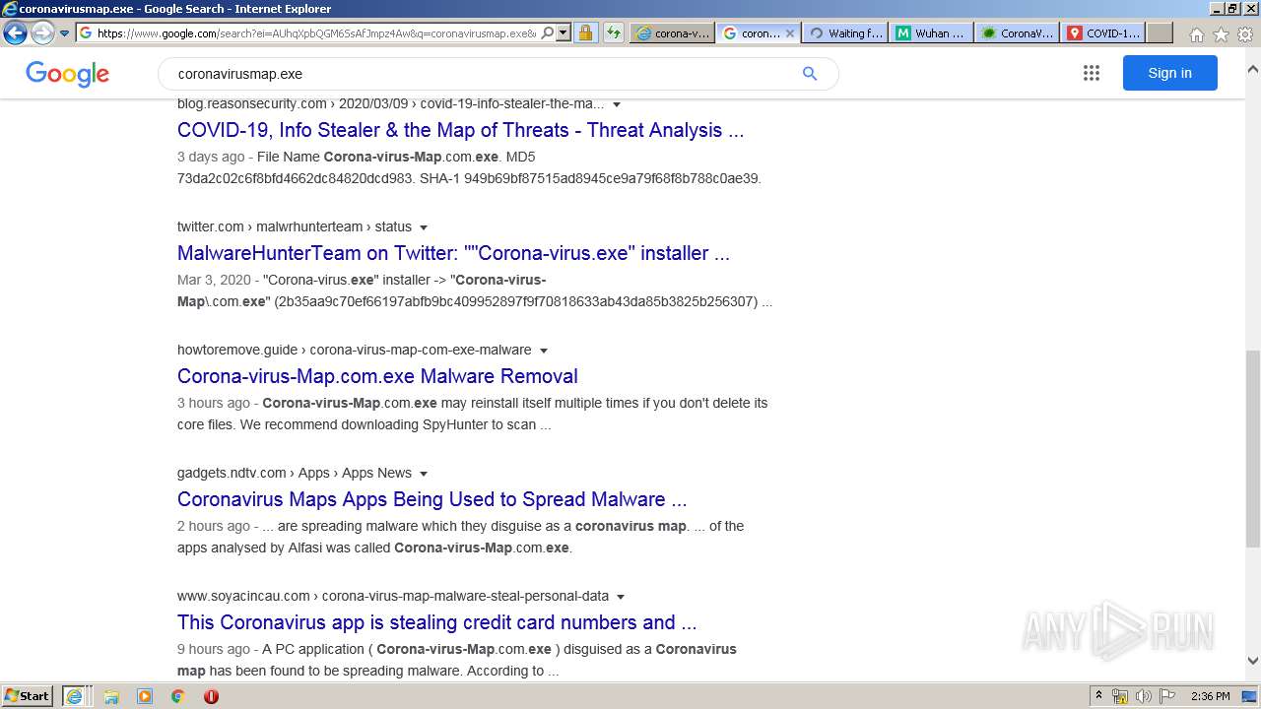The image size is (1261, 709).
Task: Open a new blank tab
Action: click(x=1160, y=32)
